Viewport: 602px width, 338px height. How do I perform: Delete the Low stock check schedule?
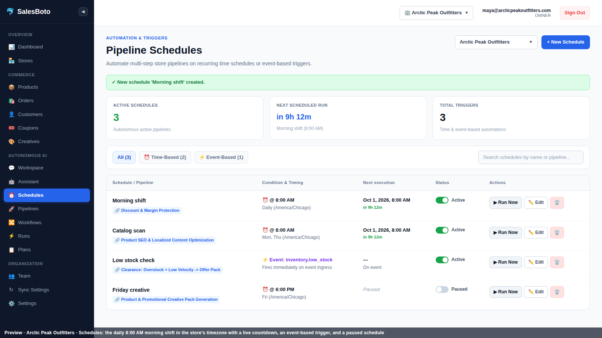[557, 262]
